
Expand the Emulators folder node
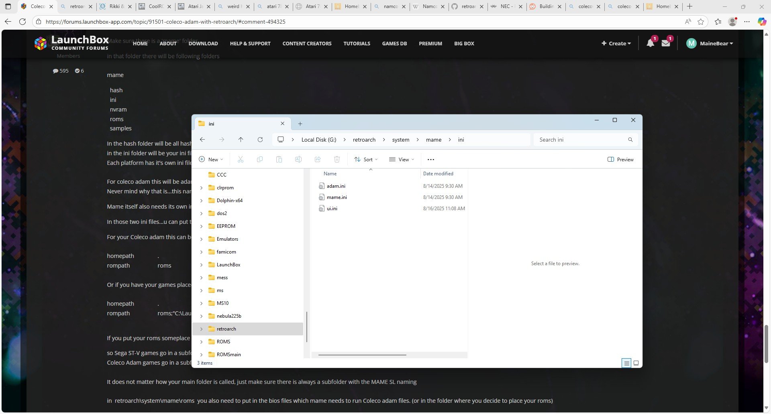[x=201, y=239]
